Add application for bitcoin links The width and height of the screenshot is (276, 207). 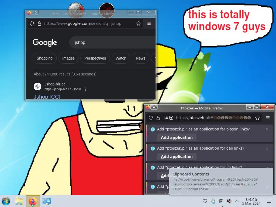177,137
